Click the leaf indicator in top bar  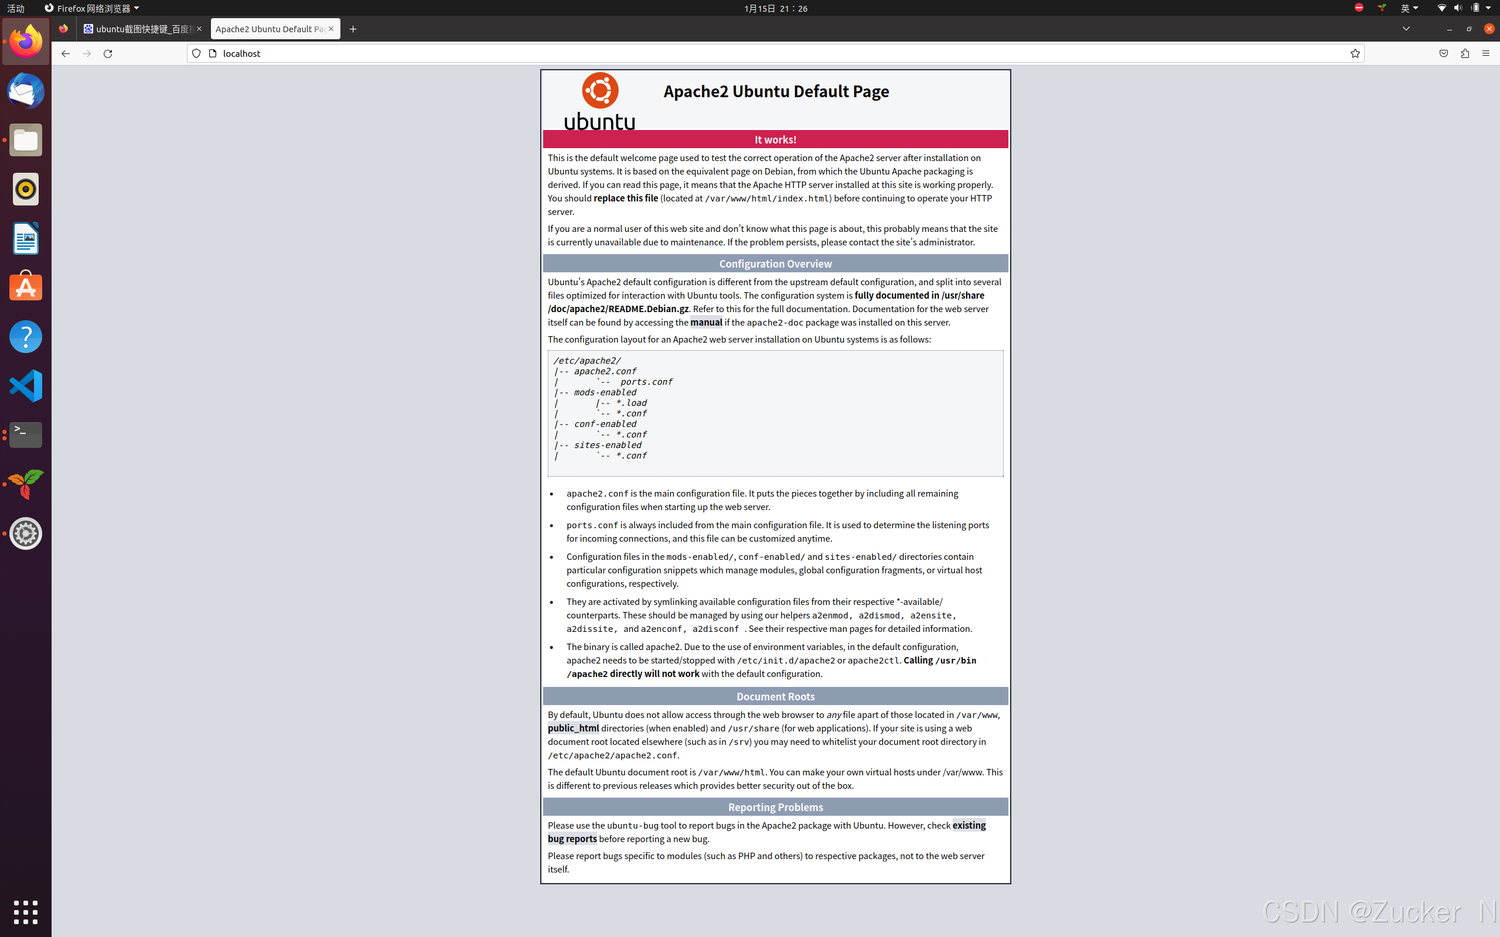tap(1382, 8)
